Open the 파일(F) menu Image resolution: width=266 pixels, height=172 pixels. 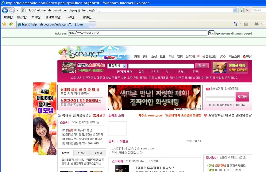(8, 17)
